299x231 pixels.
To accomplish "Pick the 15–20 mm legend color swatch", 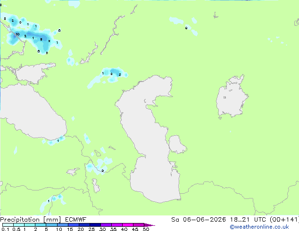I will 74,225.
